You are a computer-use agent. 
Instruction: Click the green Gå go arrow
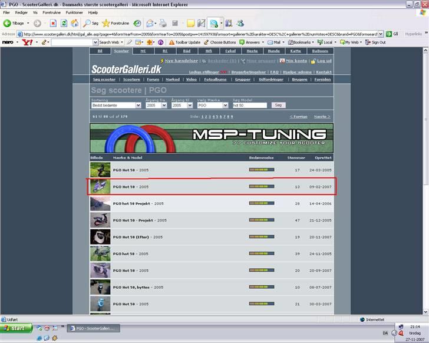(388, 34)
